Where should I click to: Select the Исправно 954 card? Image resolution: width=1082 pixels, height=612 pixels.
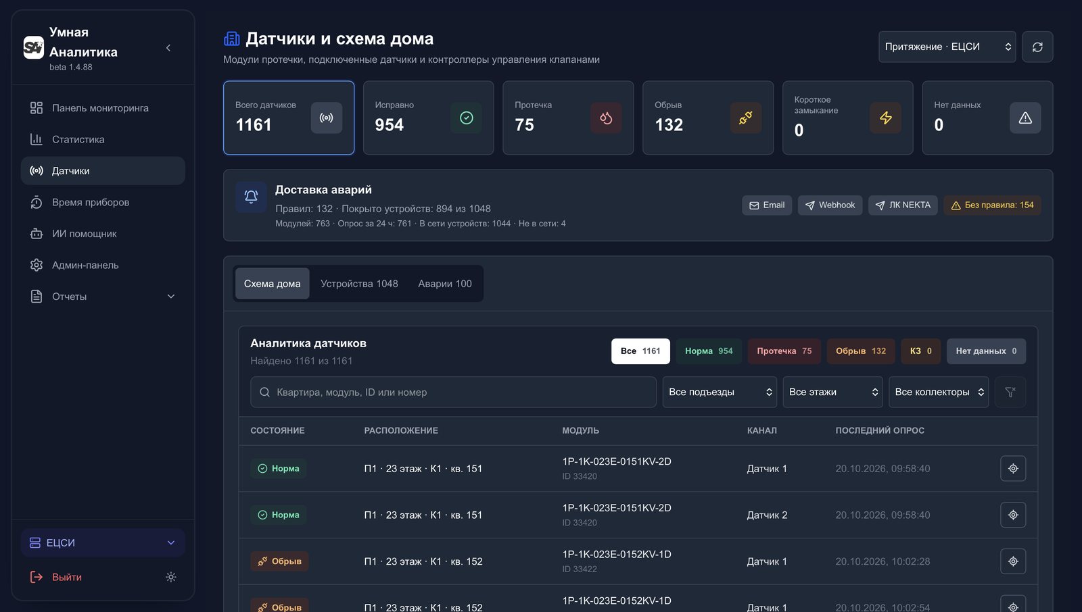429,118
